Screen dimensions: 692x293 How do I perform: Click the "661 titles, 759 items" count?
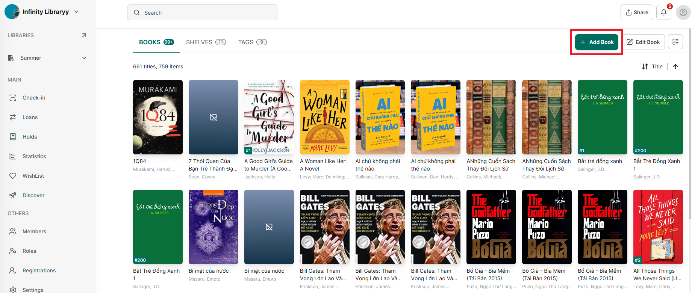coord(158,66)
